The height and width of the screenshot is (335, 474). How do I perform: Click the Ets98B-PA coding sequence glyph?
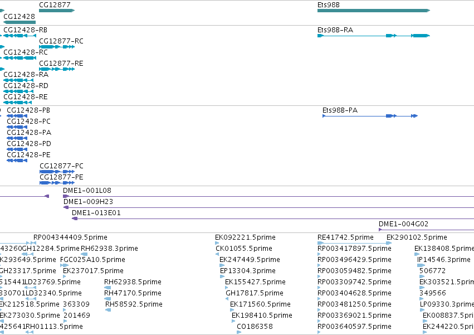(x=370, y=116)
